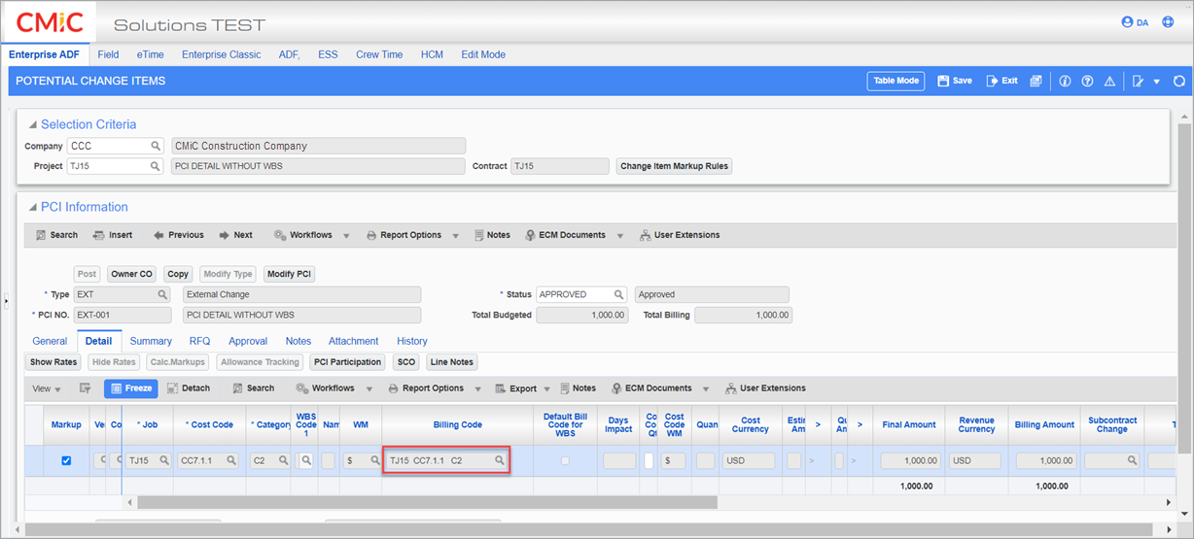
Task: Click the information circle icon
Action: 1065,82
